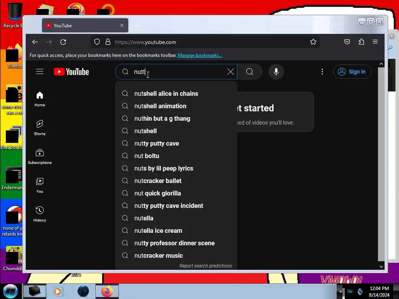Click inside the YouTube search box

(x=176, y=72)
